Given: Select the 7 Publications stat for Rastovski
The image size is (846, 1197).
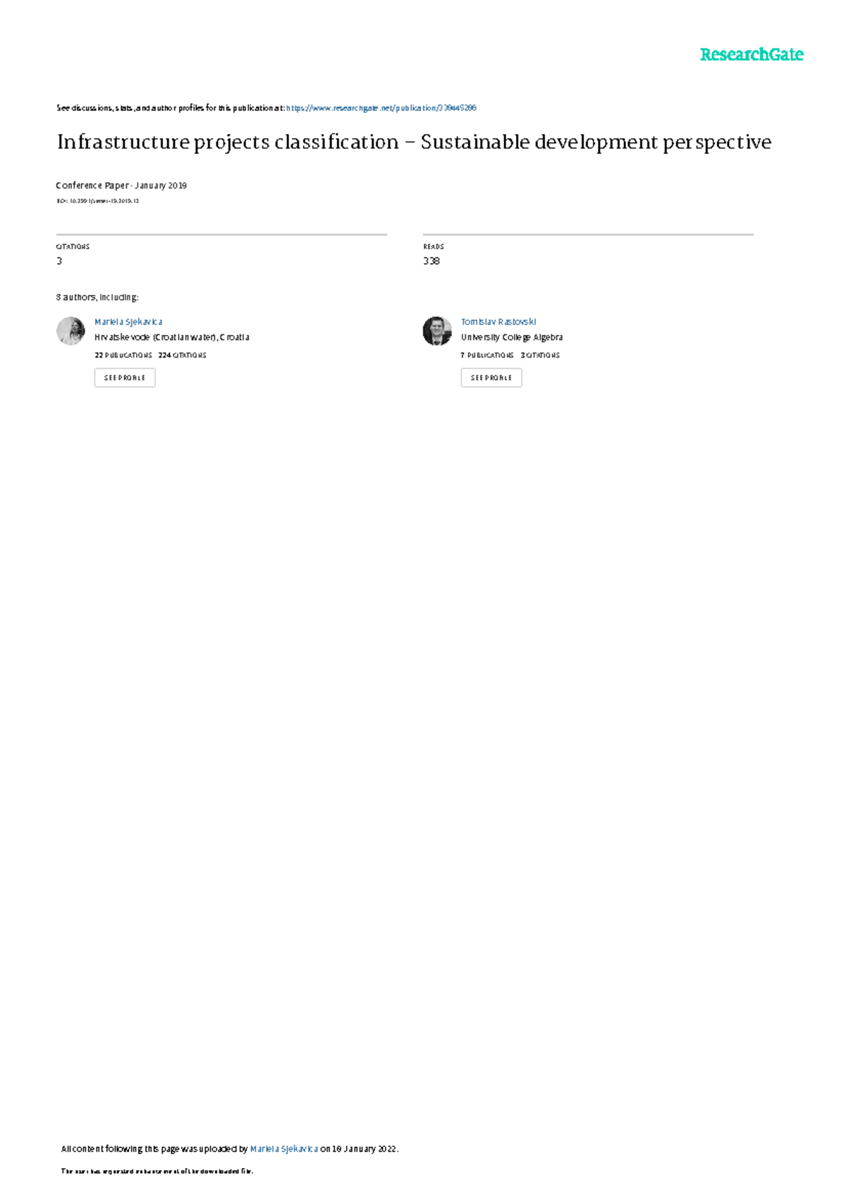Looking at the screenshot, I should [x=487, y=356].
